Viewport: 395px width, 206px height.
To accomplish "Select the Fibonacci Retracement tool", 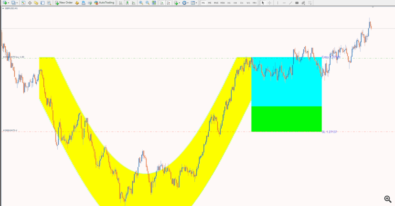I will pyautogui.click(x=310, y=3).
